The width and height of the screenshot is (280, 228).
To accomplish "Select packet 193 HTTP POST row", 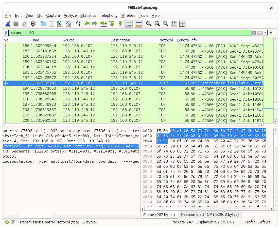I will pyautogui.click(x=127, y=83).
